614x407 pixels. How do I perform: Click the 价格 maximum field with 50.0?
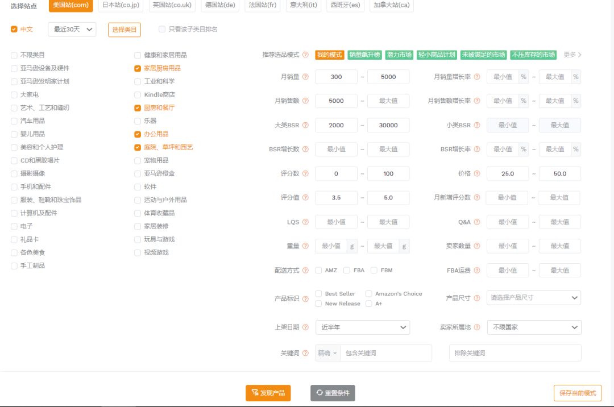(560, 173)
